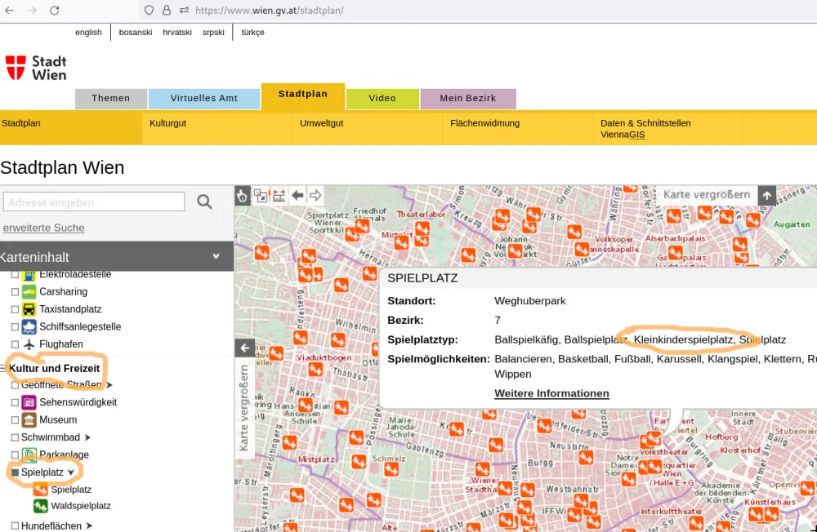Focus the Adresse eingeben search field
This screenshot has height=532, width=817.
point(94,202)
